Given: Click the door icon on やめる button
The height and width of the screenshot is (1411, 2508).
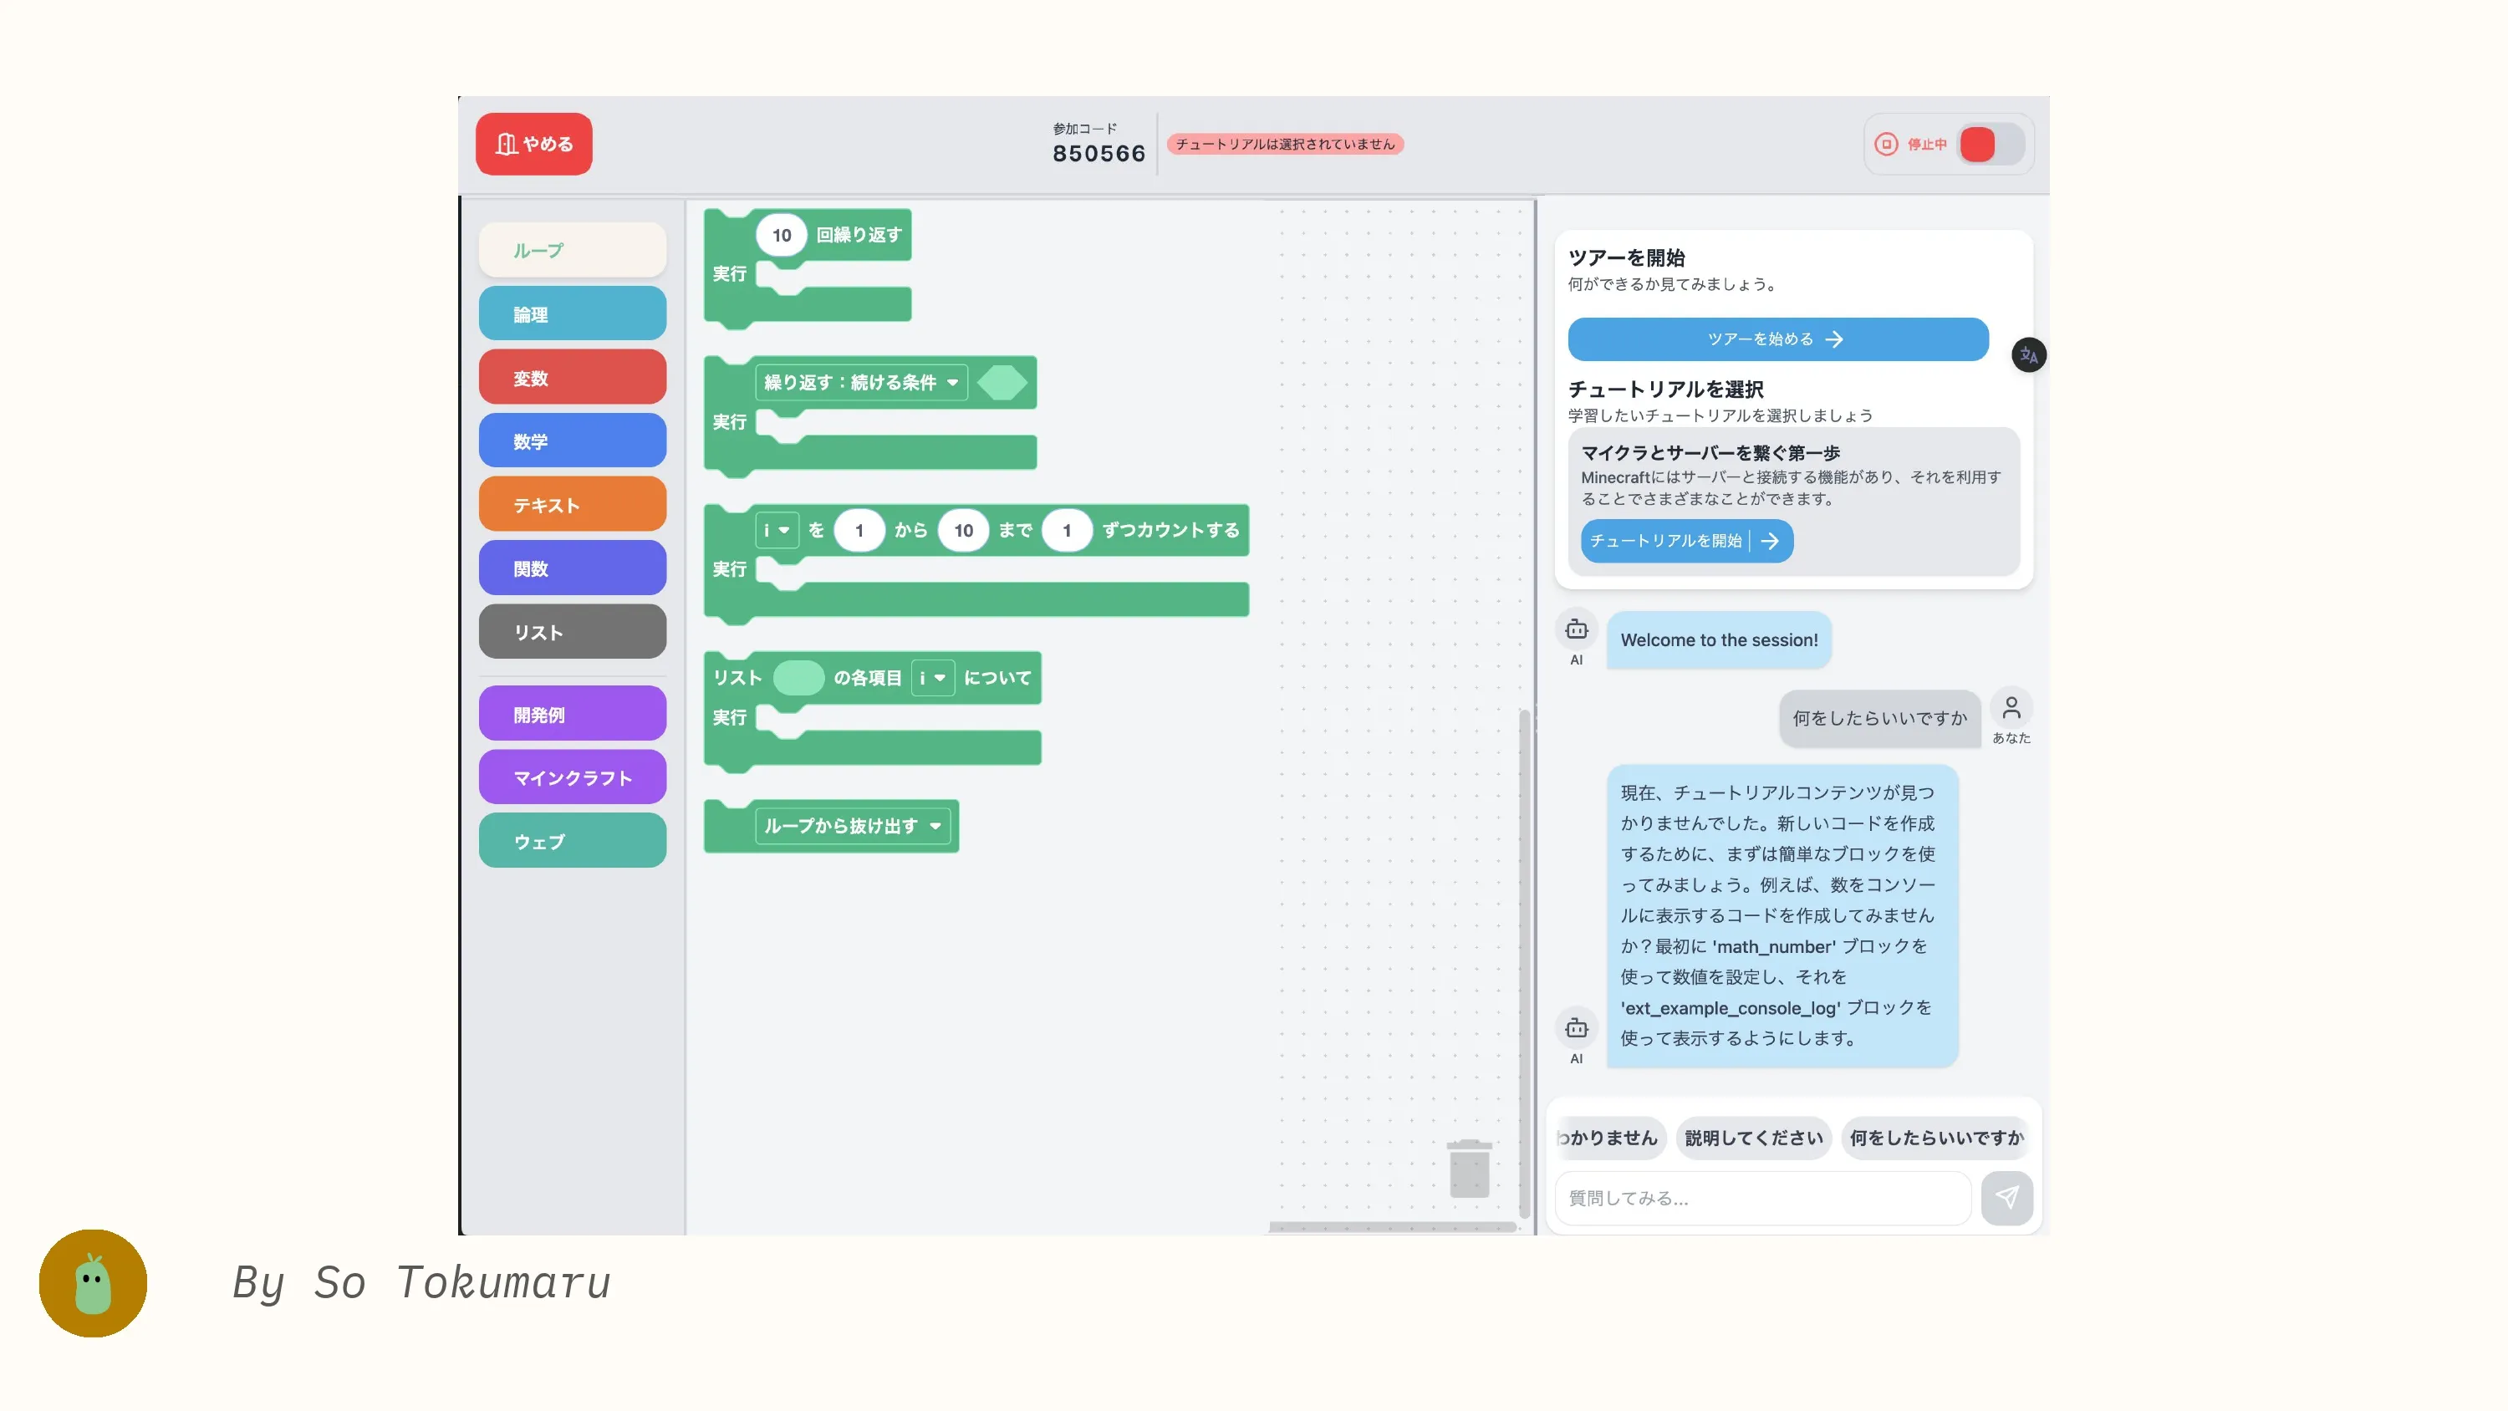Looking at the screenshot, I should coord(507,144).
